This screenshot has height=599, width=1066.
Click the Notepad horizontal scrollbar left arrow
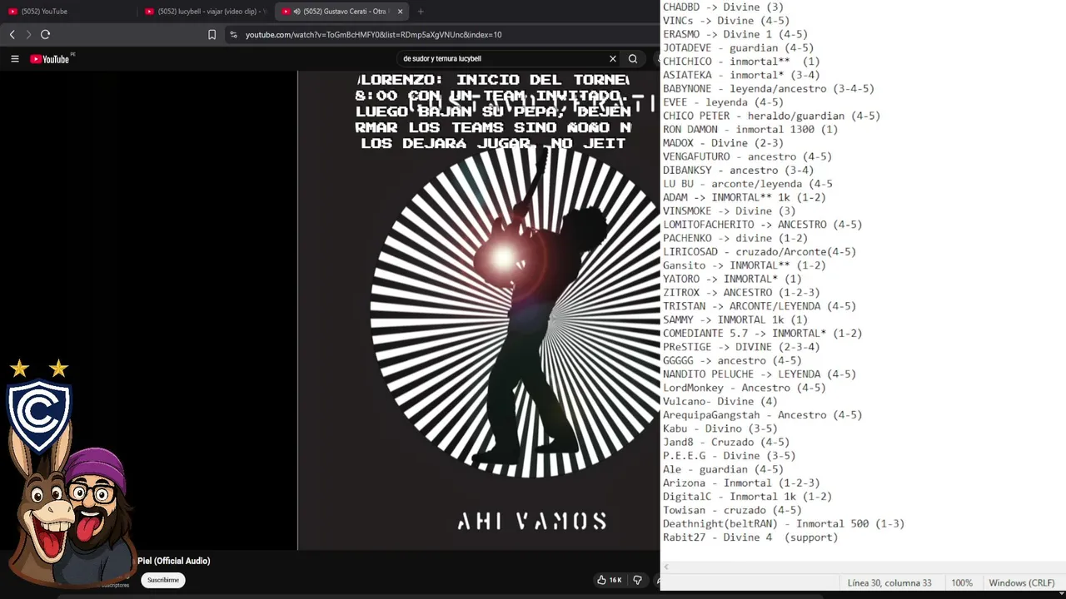click(666, 567)
